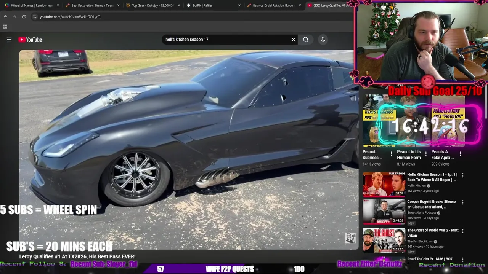Reload the current page

point(24,17)
